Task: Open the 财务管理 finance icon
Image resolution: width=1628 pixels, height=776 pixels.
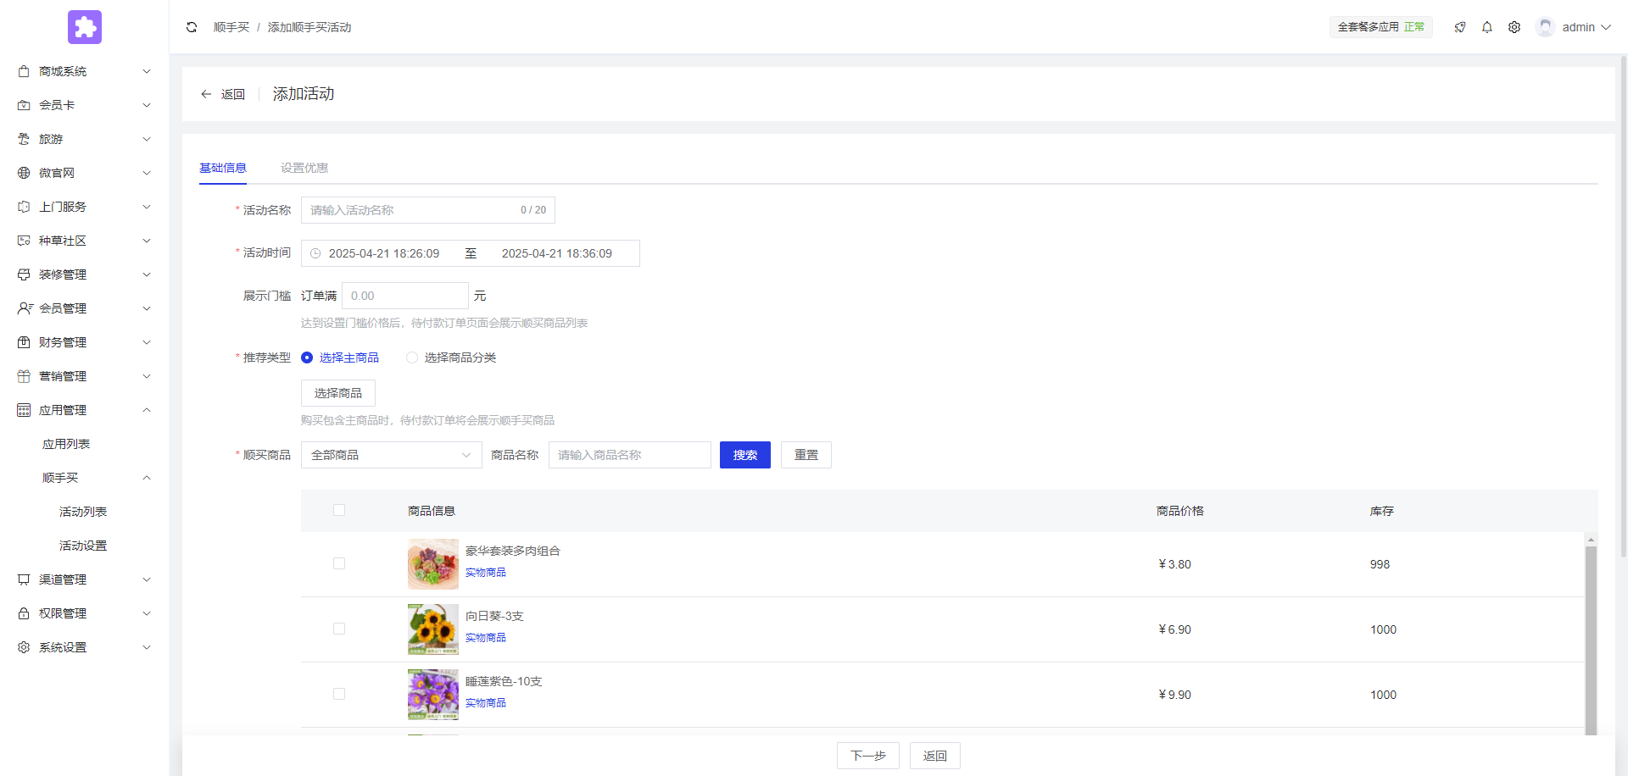Action: [x=23, y=342]
